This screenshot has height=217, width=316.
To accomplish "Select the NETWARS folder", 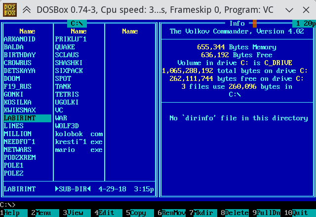I will click(x=18, y=149).
